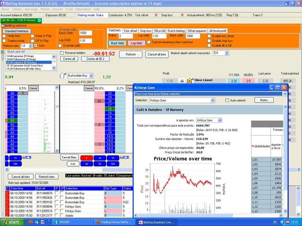Click the Stake input field in Field bets
The image size is (302, 226).
126,36
